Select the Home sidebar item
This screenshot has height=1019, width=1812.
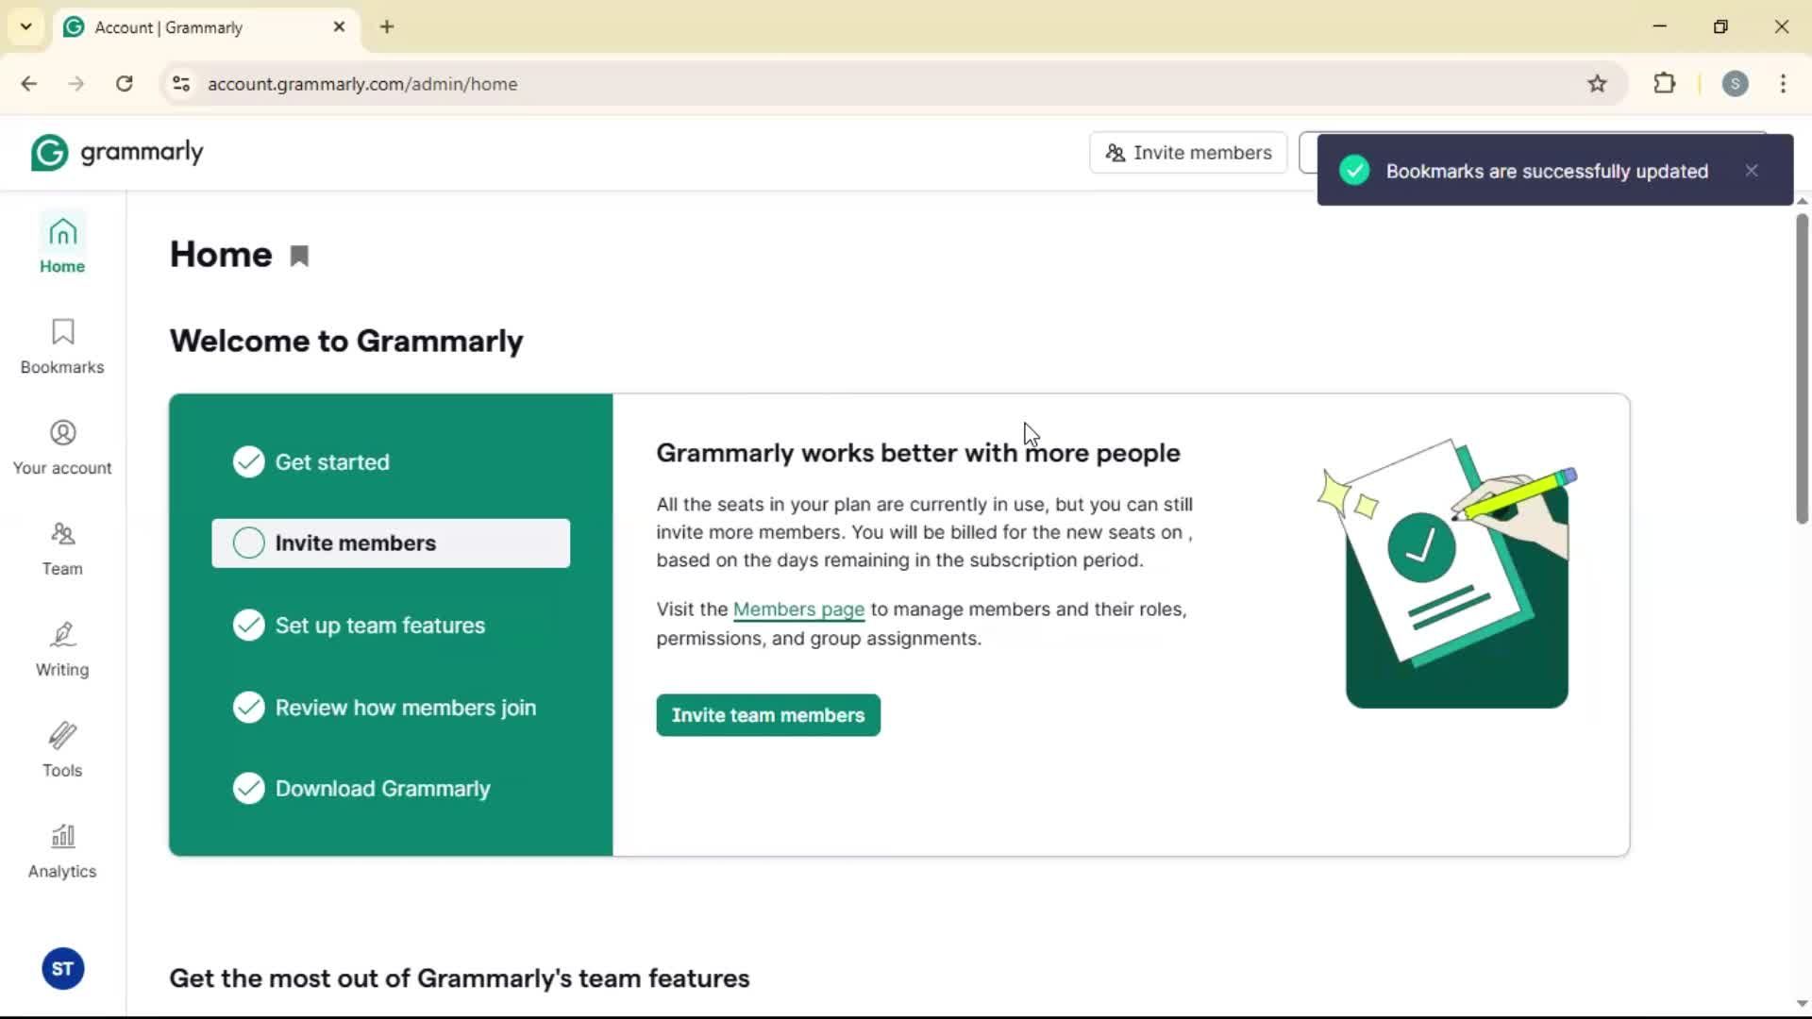[x=62, y=245]
